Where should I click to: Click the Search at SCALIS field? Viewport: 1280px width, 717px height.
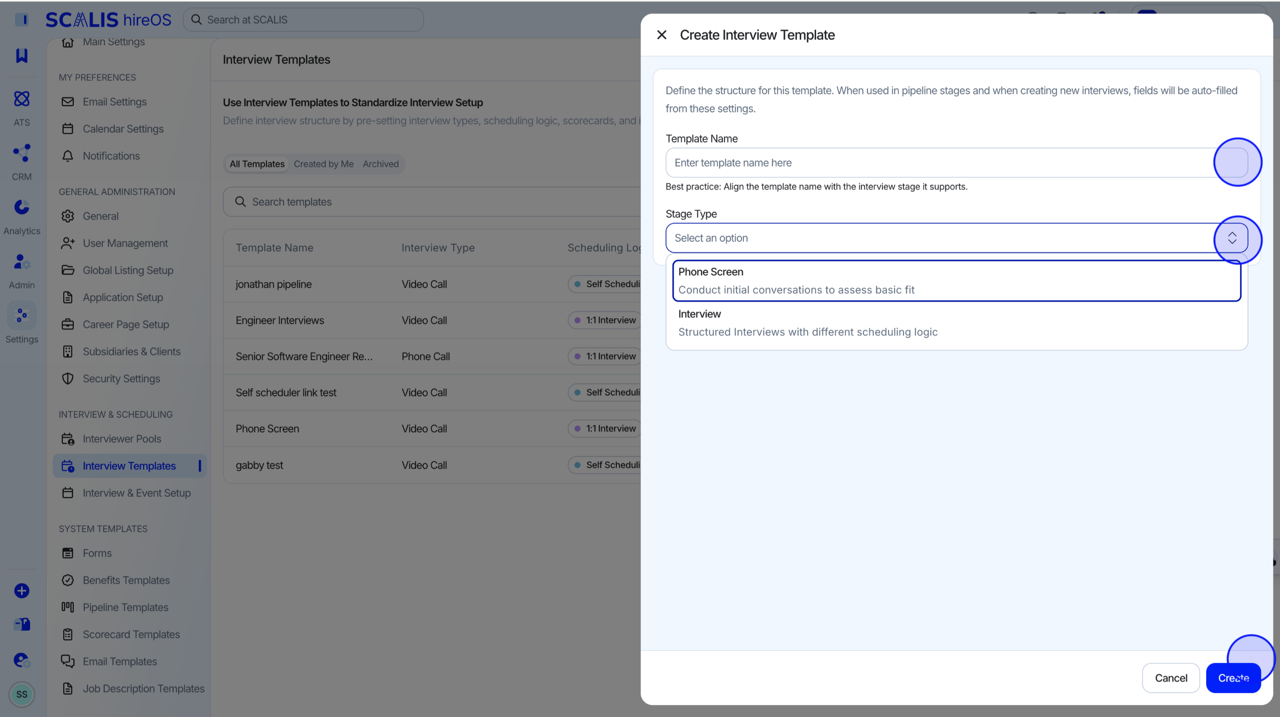tap(303, 20)
